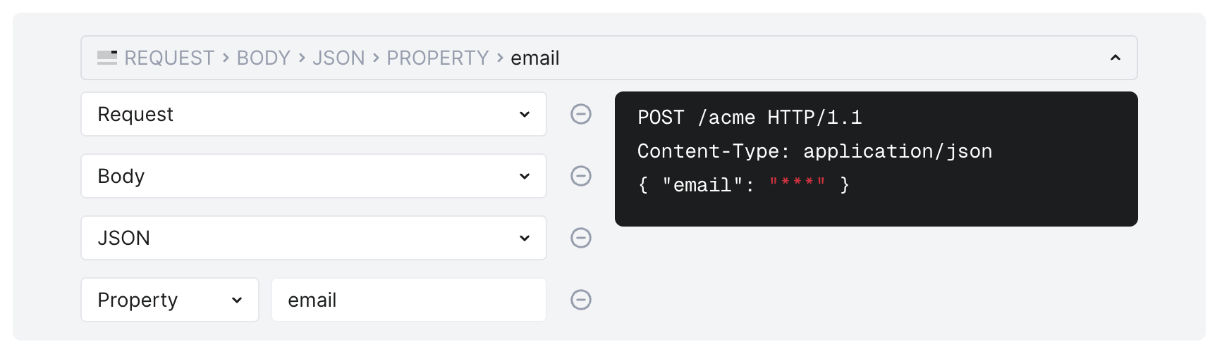Open the Property type dropdown

(x=169, y=300)
